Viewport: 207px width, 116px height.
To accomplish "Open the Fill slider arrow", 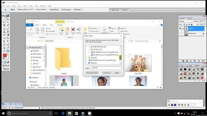I will (x=205, y=24).
